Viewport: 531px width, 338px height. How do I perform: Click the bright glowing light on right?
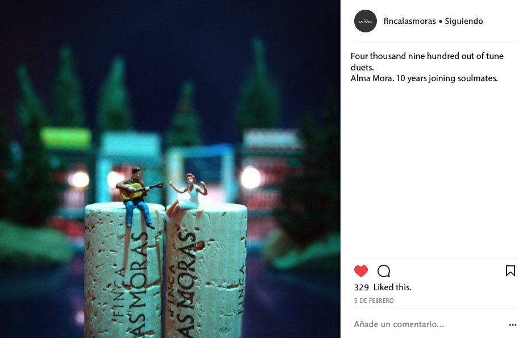click(251, 178)
